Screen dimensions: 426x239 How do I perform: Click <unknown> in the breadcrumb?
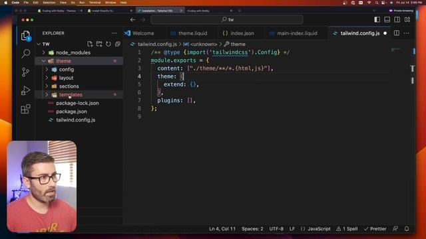204,44
